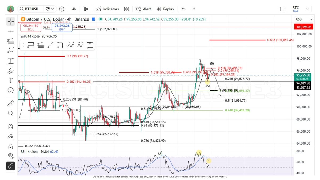Select the Zoom-in magnifier tool
The height and width of the screenshot is (180, 320).
tap(11, 113)
